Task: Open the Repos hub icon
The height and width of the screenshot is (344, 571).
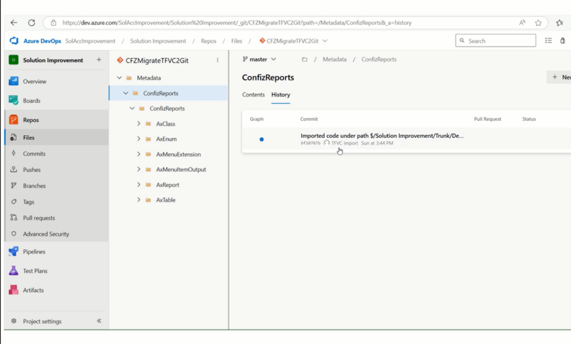Action: (13, 120)
